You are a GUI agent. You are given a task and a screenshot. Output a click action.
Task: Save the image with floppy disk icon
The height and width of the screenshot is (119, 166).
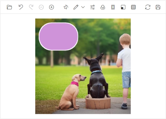pos(158,7)
